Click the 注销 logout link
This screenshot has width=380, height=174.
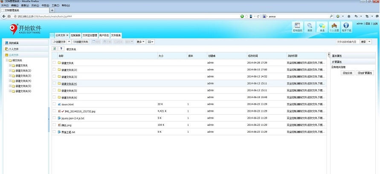pyautogui.click(x=375, y=23)
